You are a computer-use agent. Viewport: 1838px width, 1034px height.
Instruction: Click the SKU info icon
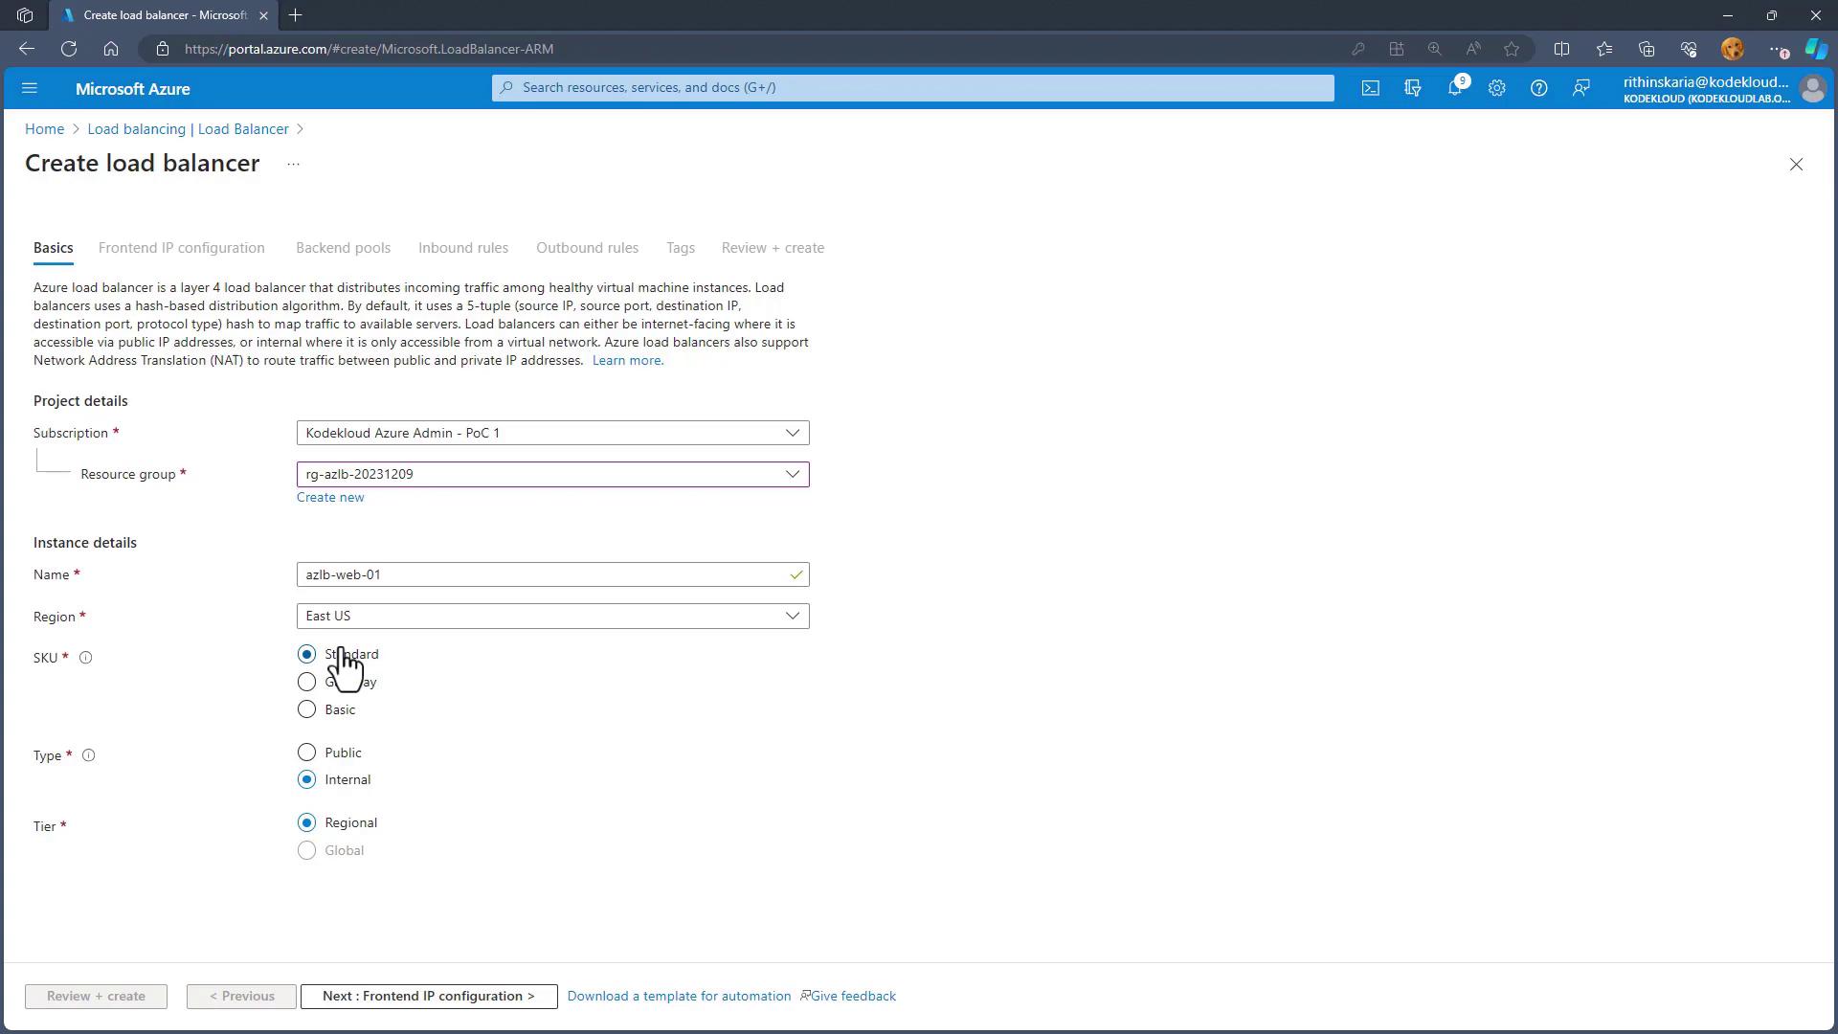(85, 658)
